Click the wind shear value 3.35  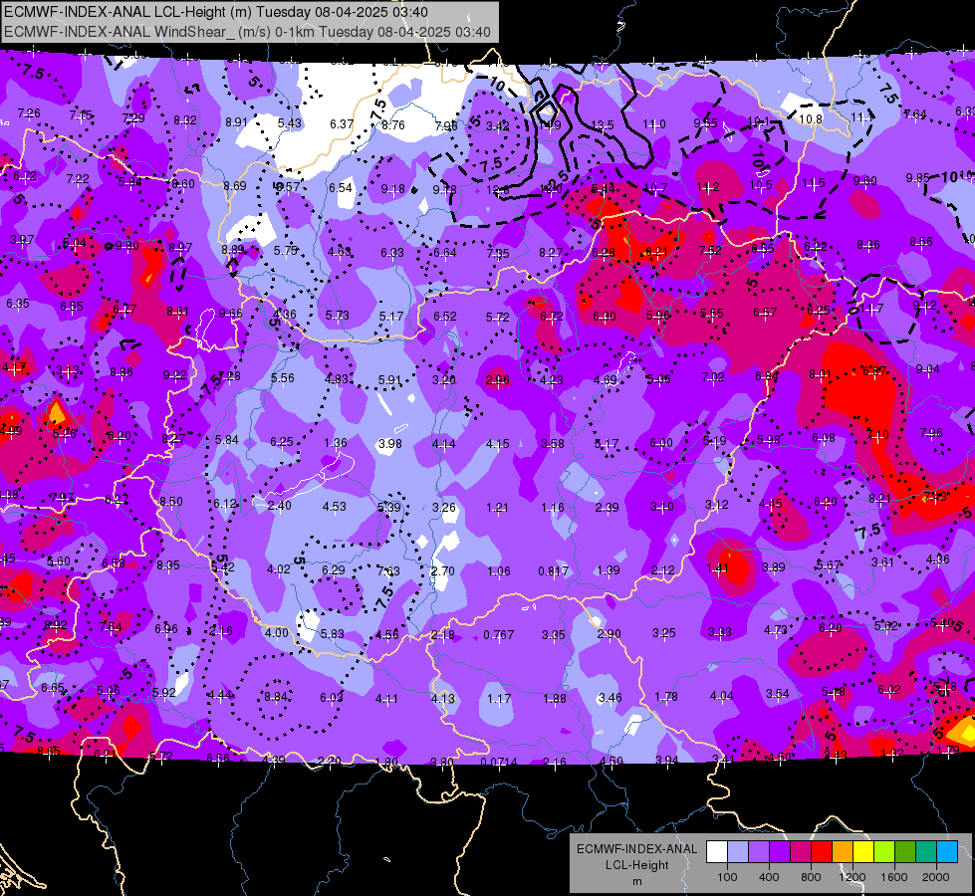(554, 635)
